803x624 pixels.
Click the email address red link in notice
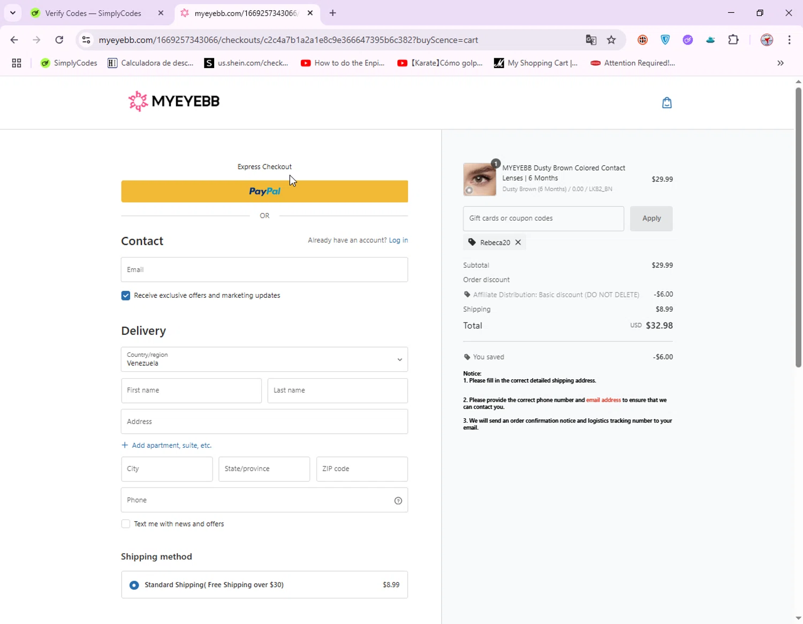click(x=603, y=400)
